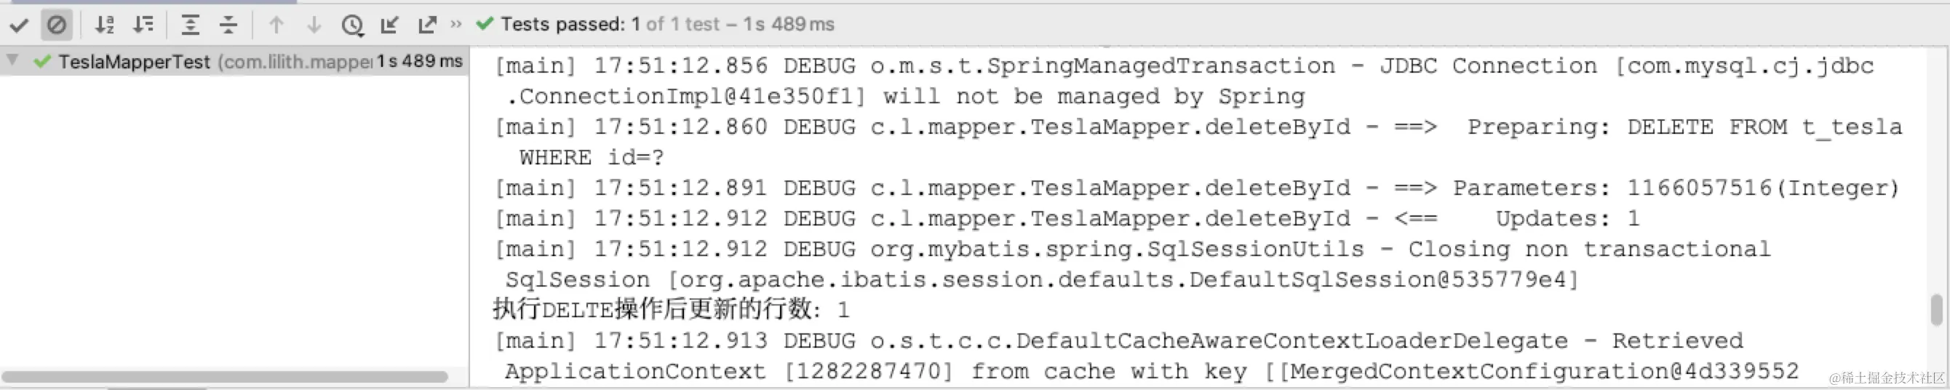Click the Import Tests icon
Screen dimensions: 1950x390
click(x=390, y=25)
